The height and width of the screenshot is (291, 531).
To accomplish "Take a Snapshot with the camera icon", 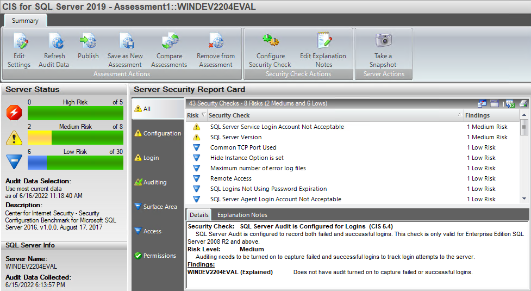I will 384,41.
